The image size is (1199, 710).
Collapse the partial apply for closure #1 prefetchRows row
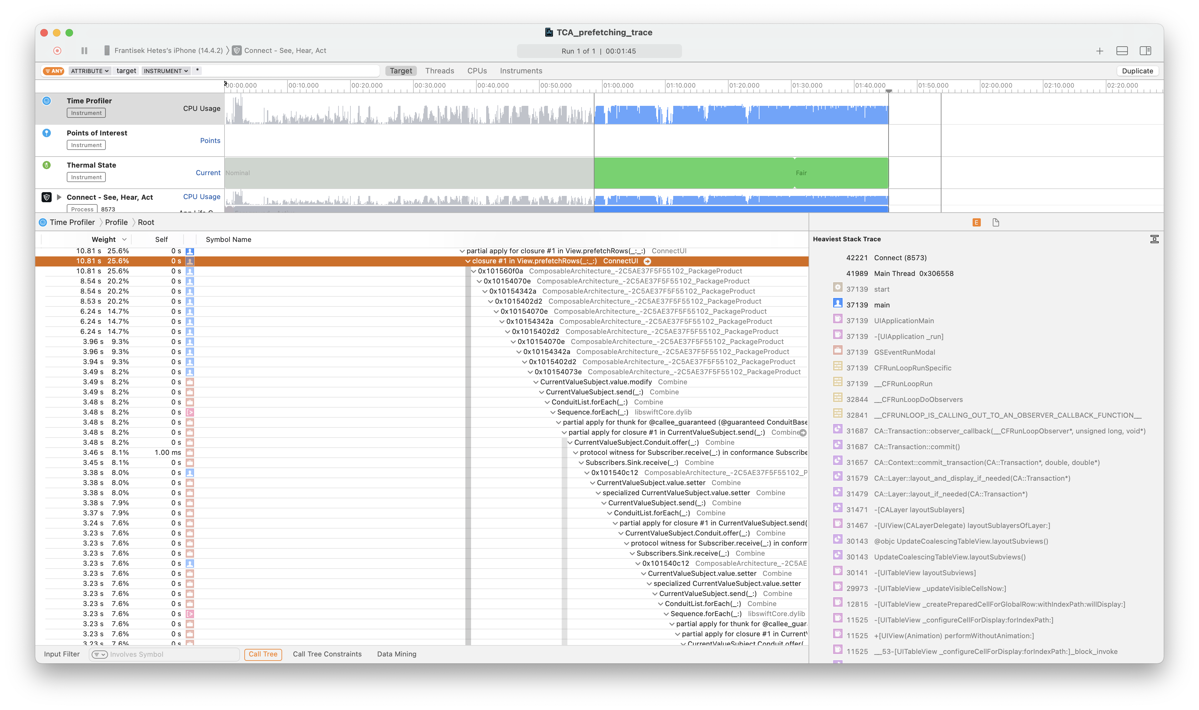462,251
